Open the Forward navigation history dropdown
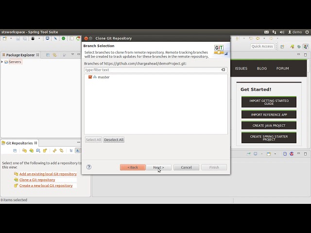The height and width of the screenshot is (233, 311). [277, 38]
